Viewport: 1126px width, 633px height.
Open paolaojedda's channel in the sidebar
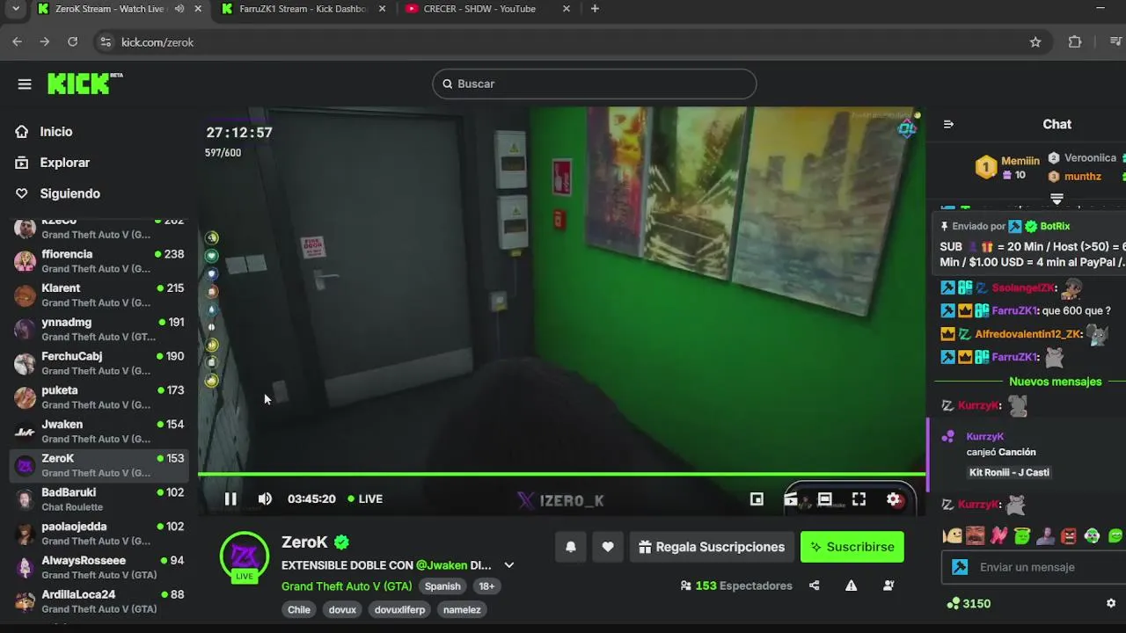click(99, 533)
